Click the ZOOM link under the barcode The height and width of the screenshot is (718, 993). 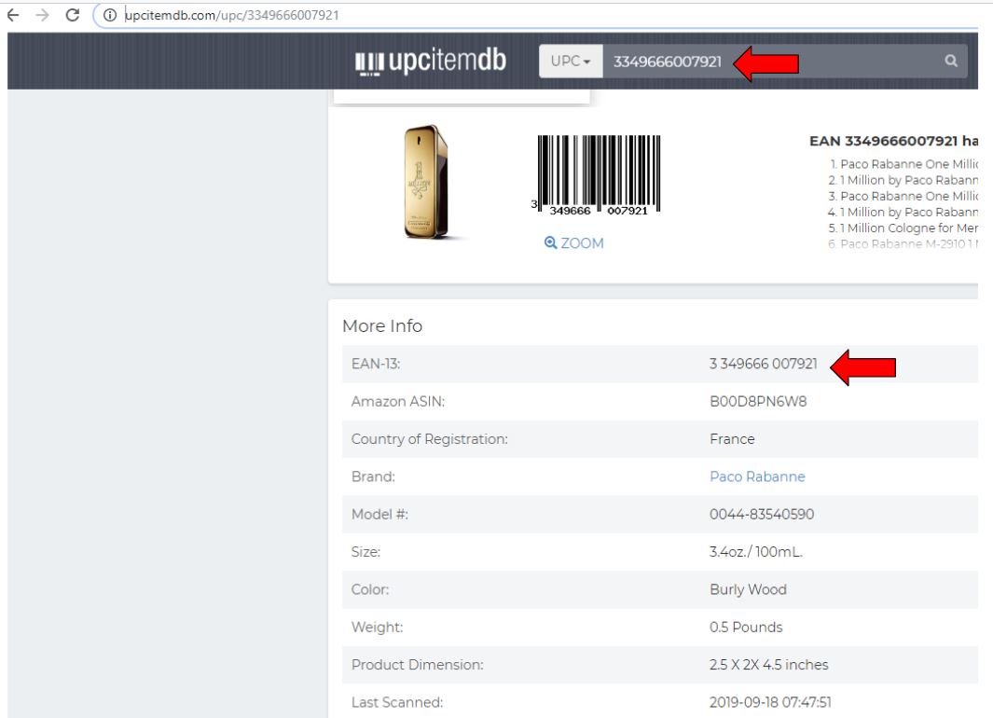click(x=574, y=243)
